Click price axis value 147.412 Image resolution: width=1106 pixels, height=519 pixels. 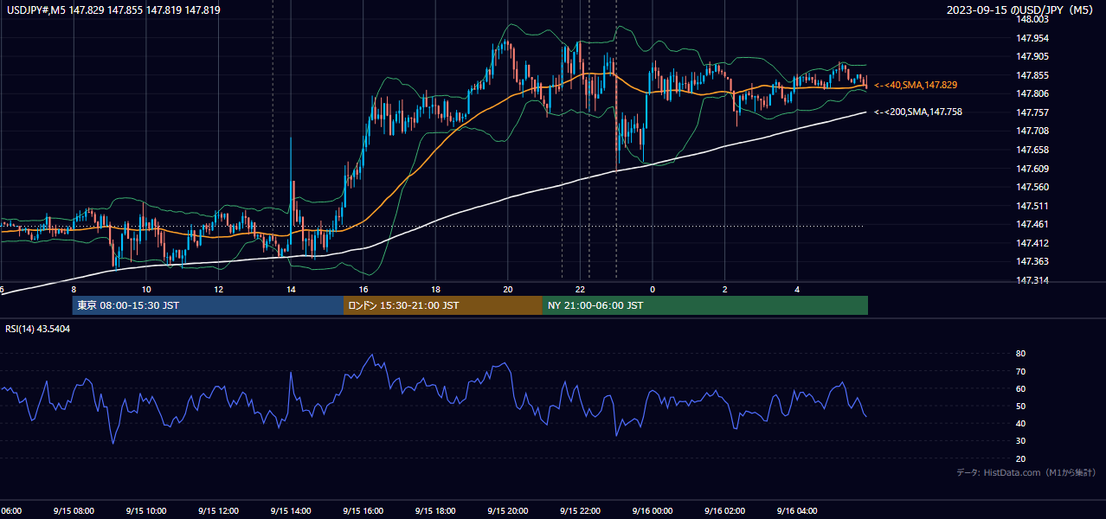pos(1032,243)
